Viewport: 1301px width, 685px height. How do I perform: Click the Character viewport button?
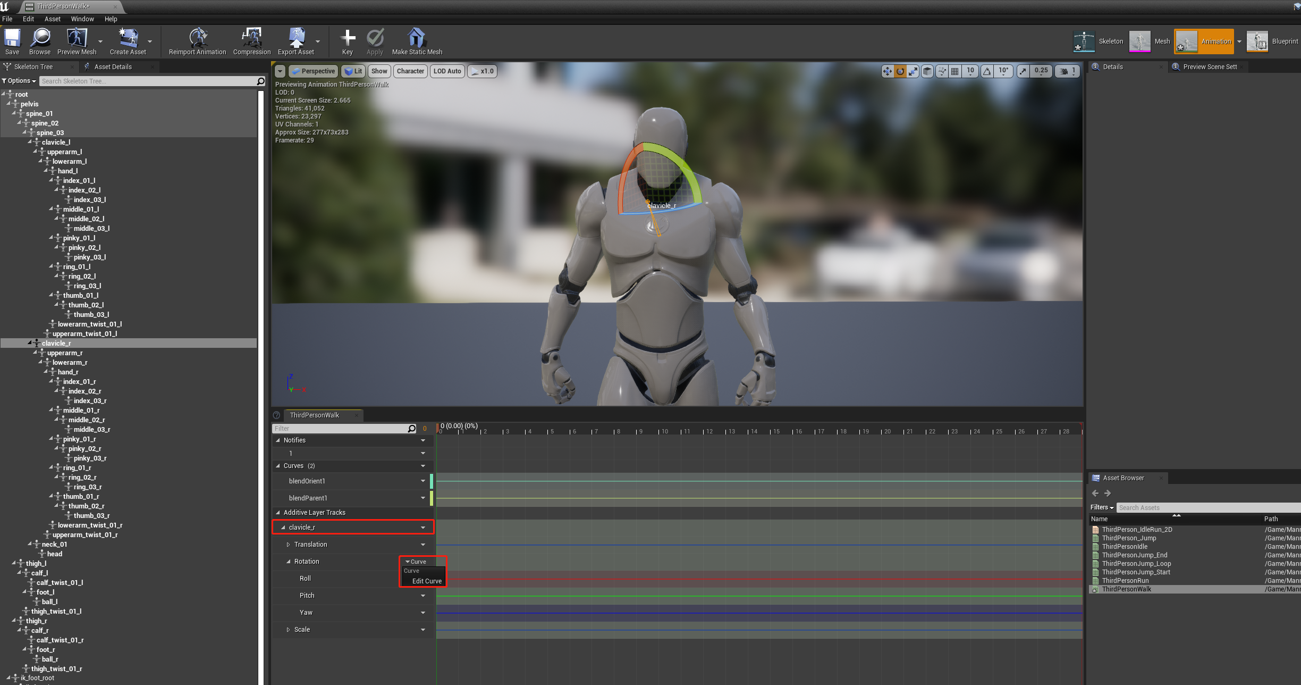[410, 71]
